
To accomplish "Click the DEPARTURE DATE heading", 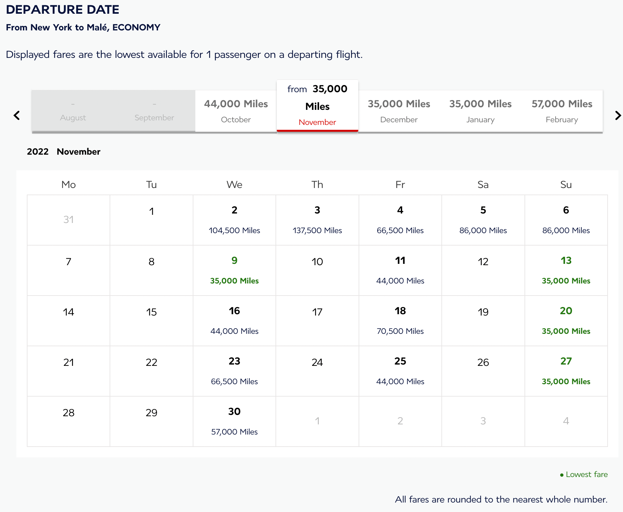I will [x=62, y=9].
